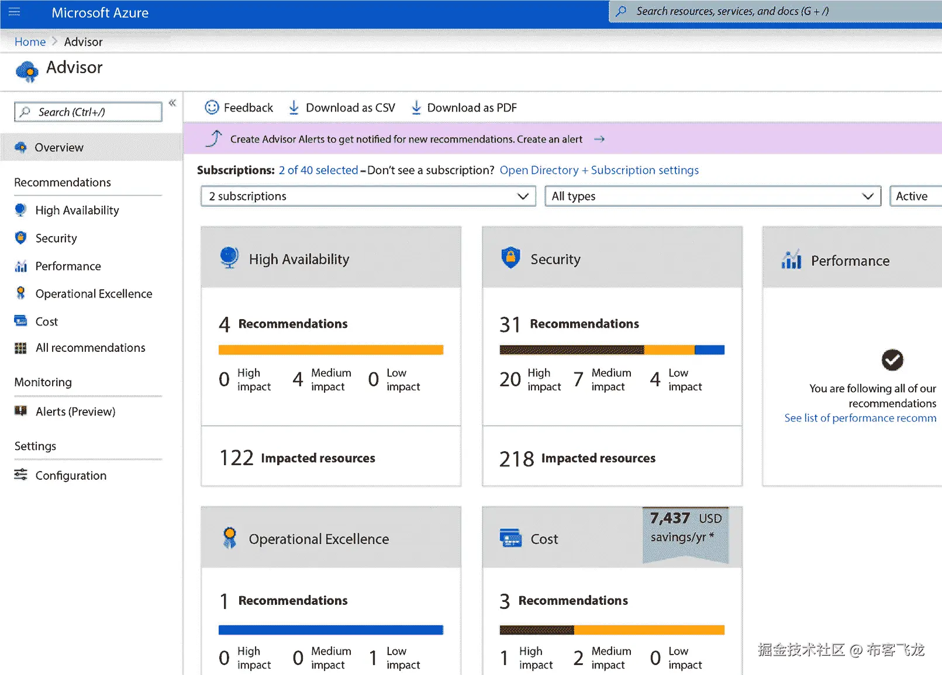Collapse the sidebar with the chevron arrow
942x675 pixels.
[x=172, y=102]
